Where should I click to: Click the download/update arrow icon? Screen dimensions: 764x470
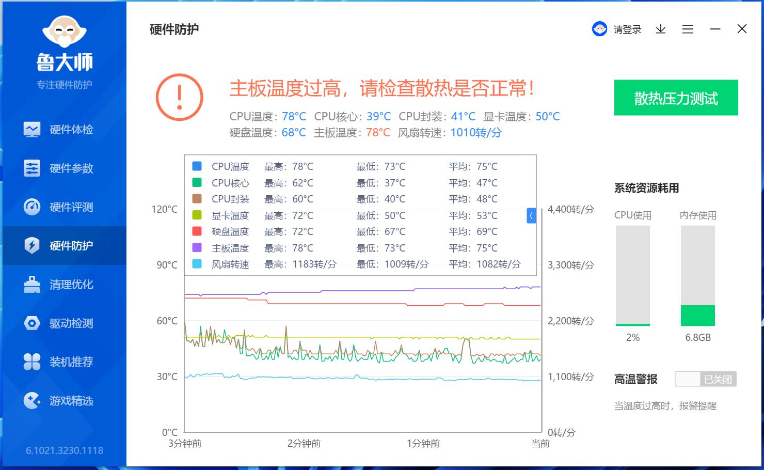tap(661, 29)
